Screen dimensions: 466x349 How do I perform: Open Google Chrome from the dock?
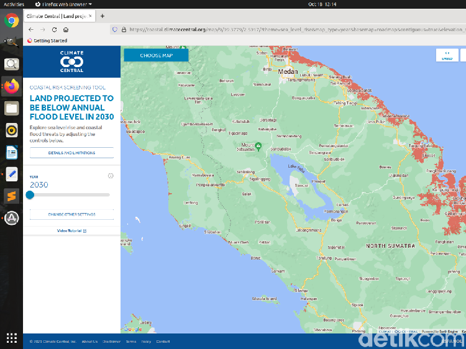pos(12,20)
